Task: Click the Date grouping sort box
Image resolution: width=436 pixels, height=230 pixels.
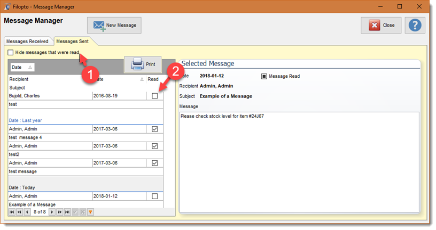Action: point(22,68)
